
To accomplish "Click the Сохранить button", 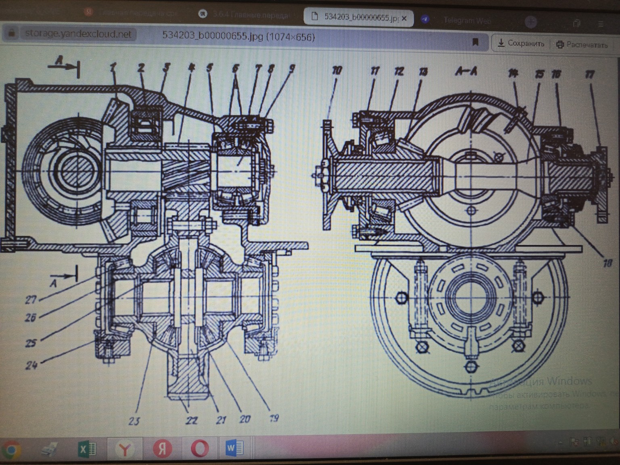I will [521, 43].
